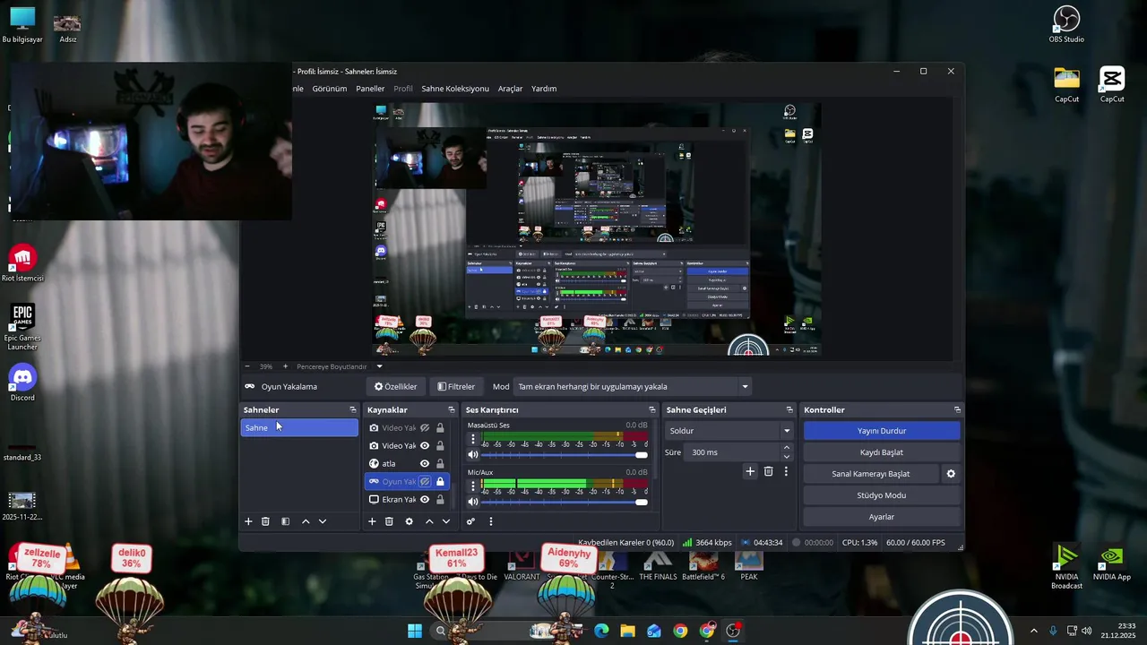Open advanced audio properties gears icon
Viewport: 1147px width, 645px height.
point(470,521)
